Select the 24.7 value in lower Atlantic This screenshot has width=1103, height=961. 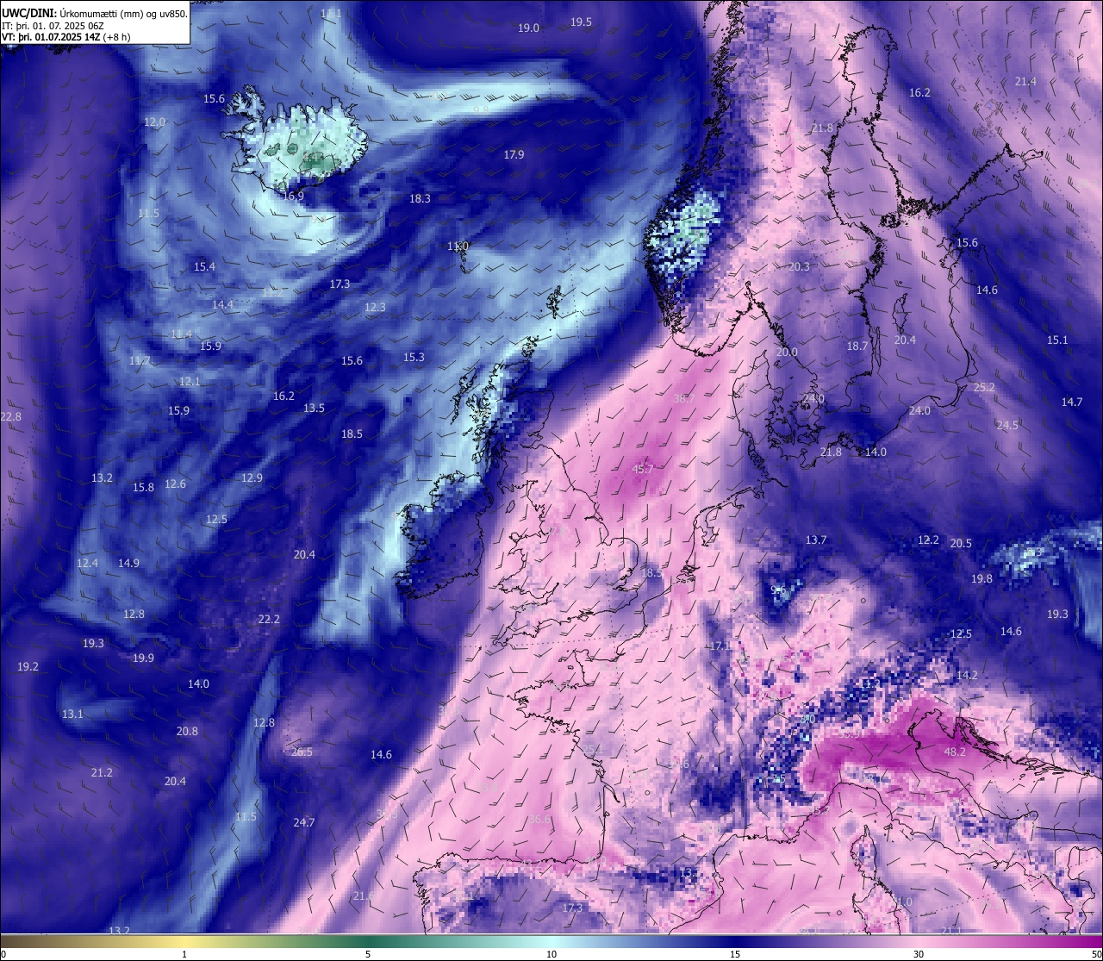click(303, 822)
